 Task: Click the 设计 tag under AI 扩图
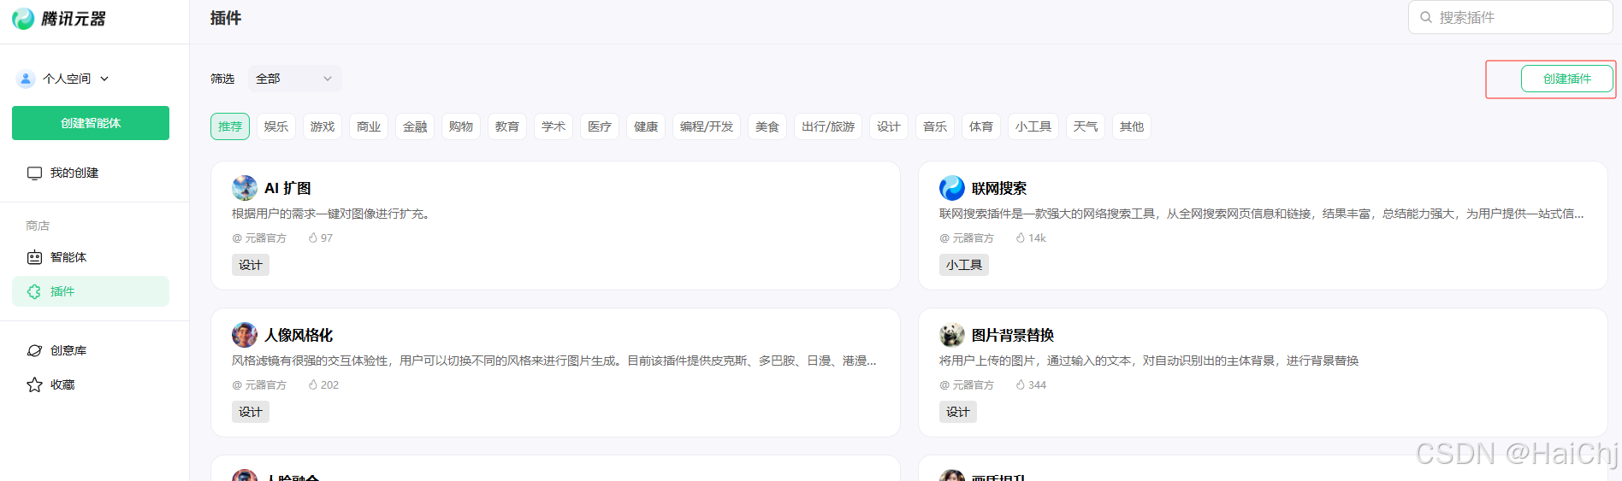tap(251, 265)
